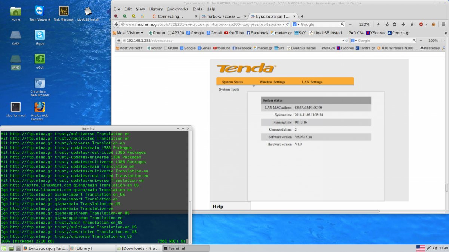Open the volume control tray icon

click(x=434, y=248)
